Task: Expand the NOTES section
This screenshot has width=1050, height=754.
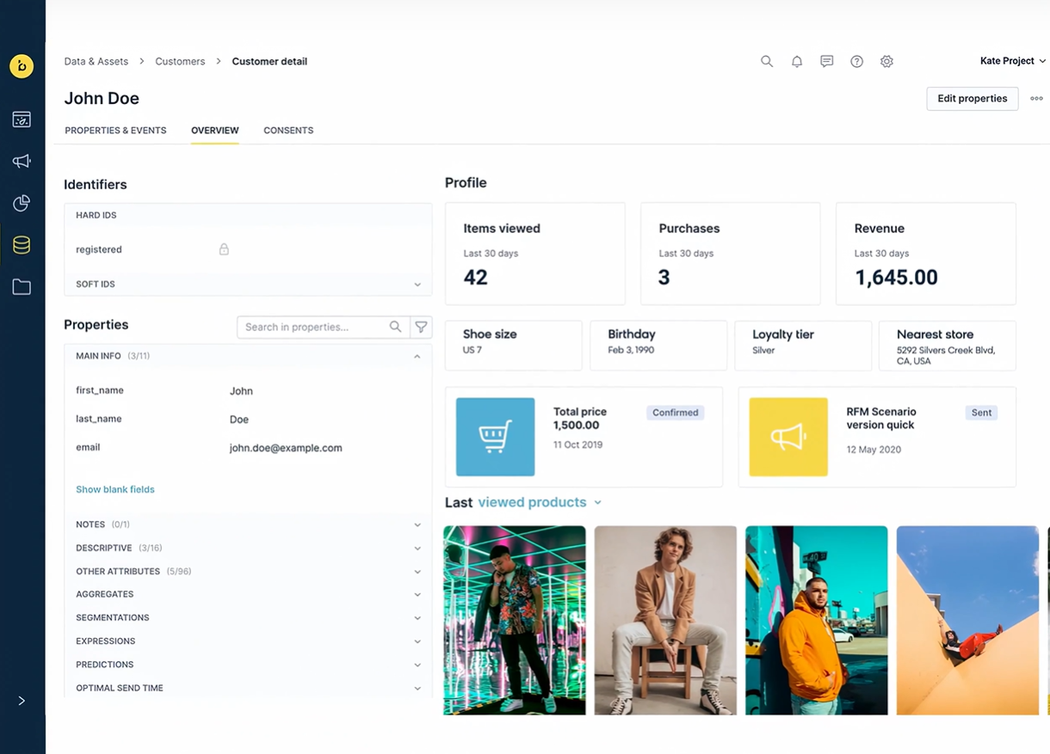Action: tap(248, 524)
